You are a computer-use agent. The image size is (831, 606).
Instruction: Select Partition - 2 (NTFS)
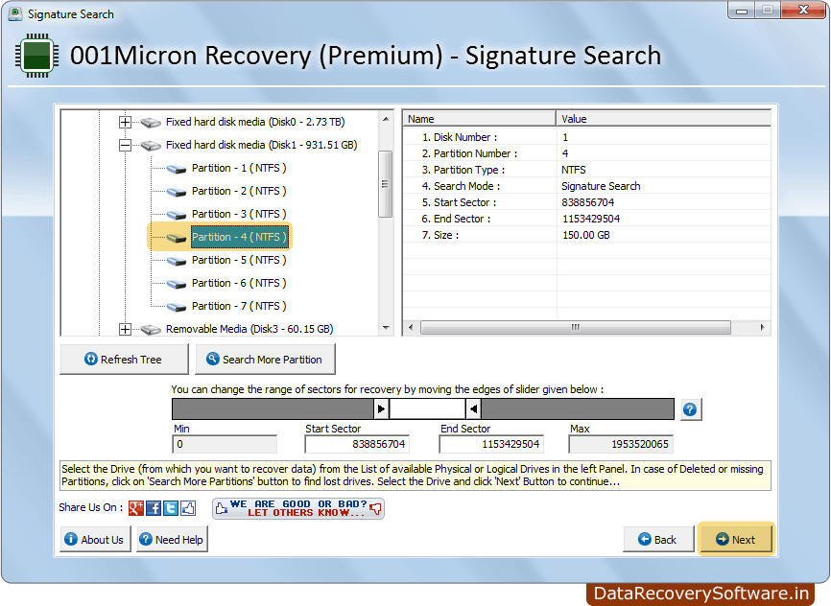[239, 191]
